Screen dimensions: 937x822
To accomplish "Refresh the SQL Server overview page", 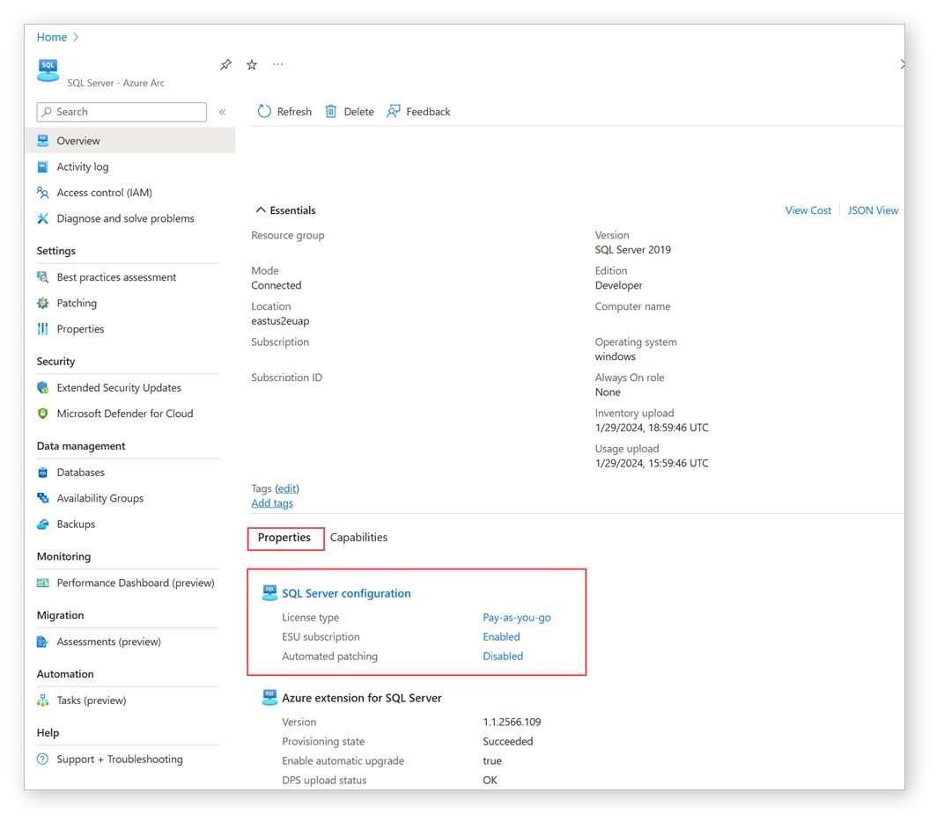I will (284, 111).
